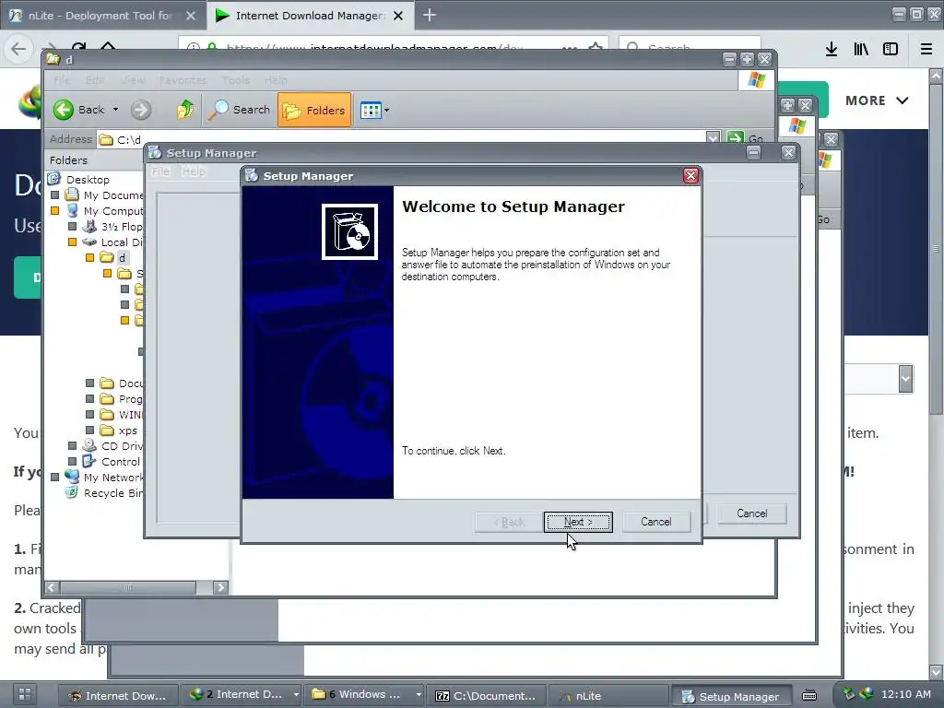Open Search in Explorer toolbar
This screenshot has height=708, width=944.
(x=239, y=110)
